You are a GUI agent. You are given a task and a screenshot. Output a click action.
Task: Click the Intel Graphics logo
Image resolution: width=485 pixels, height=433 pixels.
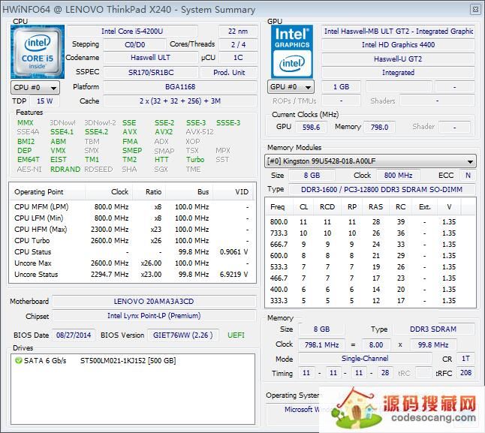tap(292, 50)
